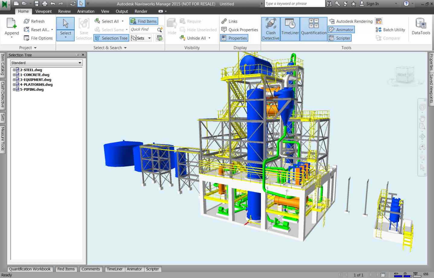Toggle Quick Properties display

(x=240, y=30)
